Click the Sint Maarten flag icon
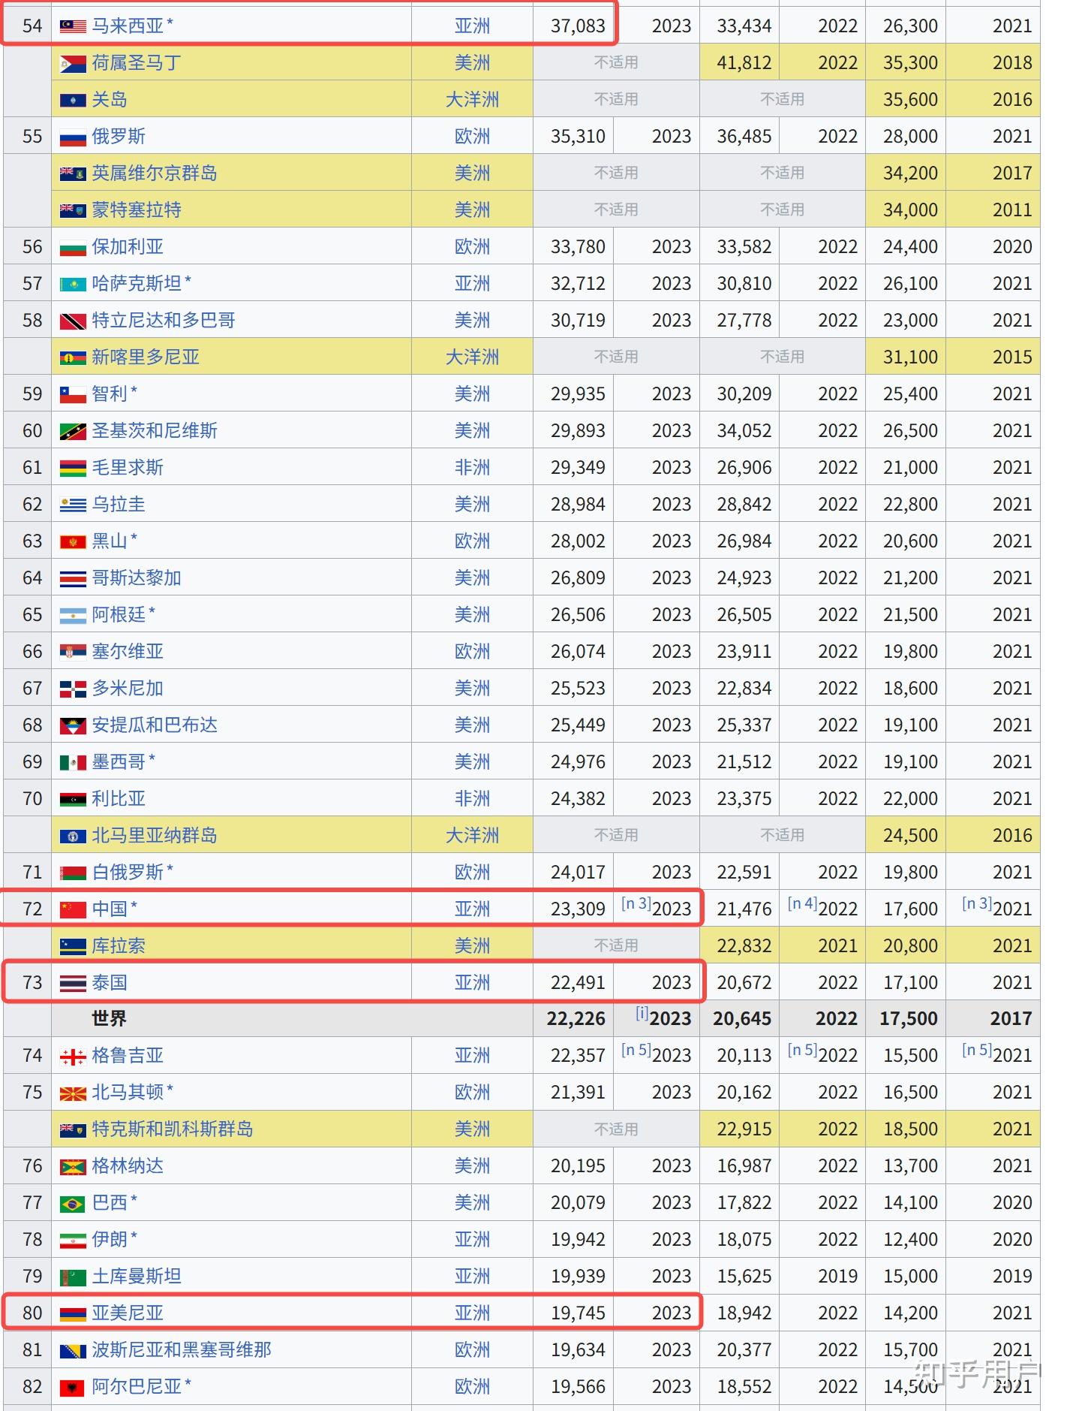This screenshot has height=1411, width=1073. coord(73,63)
